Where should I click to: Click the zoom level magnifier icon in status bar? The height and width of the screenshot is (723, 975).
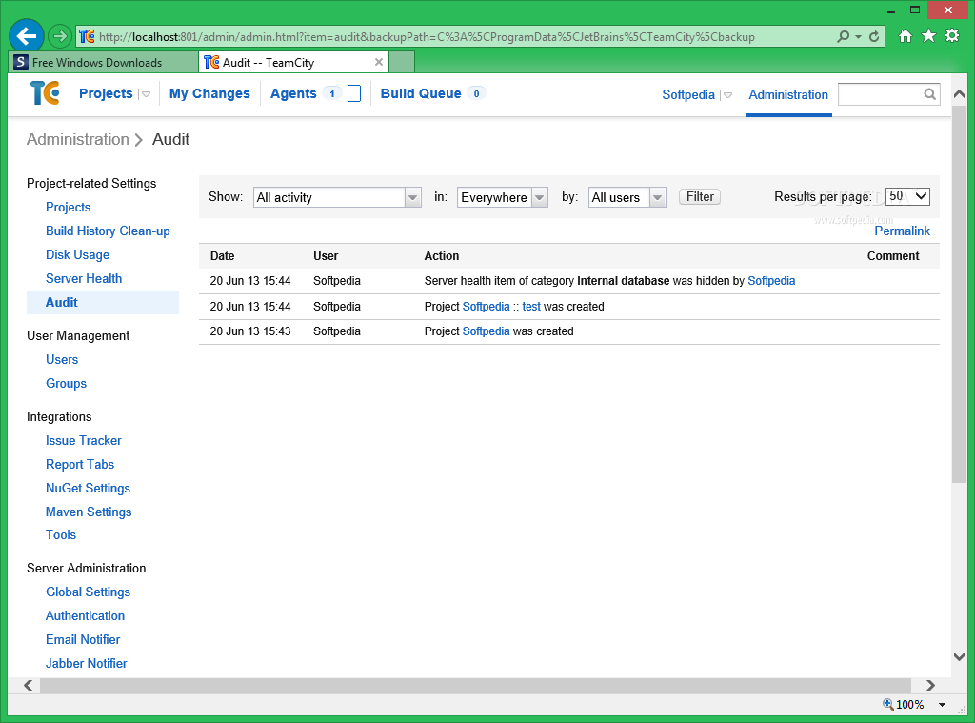click(x=888, y=704)
